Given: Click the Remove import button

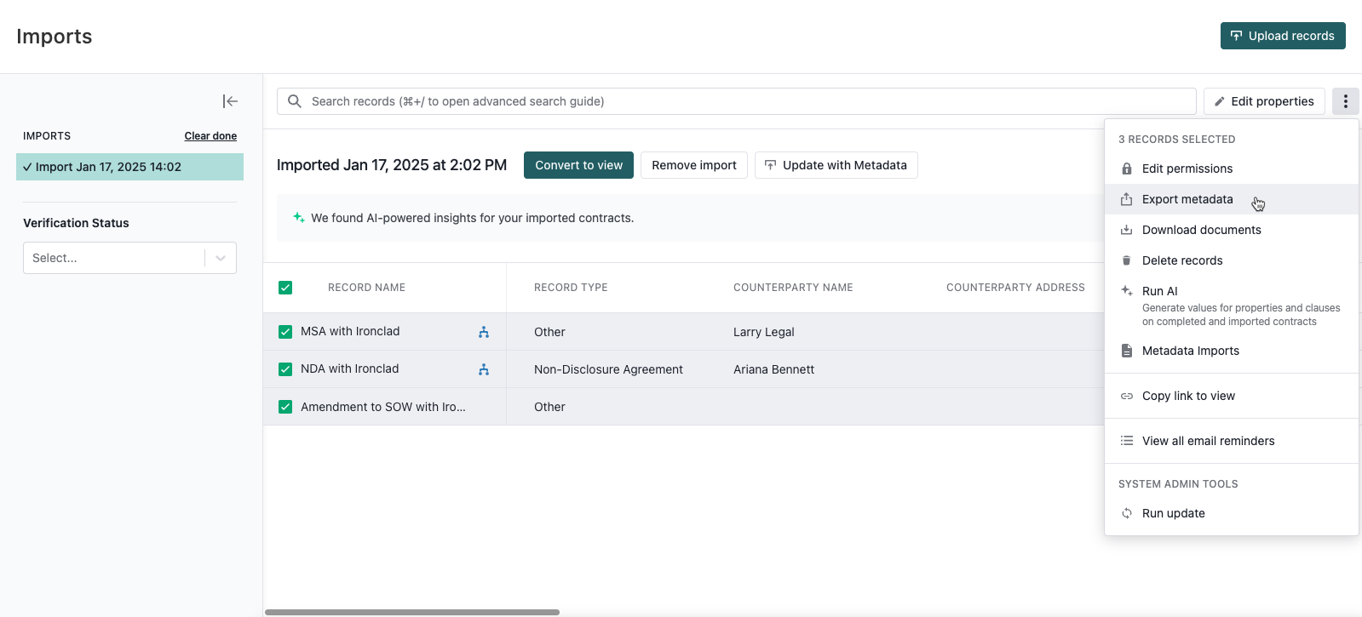Looking at the screenshot, I should (x=694, y=165).
